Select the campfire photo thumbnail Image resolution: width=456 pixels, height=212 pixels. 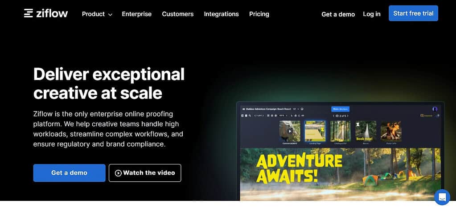point(391,132)
